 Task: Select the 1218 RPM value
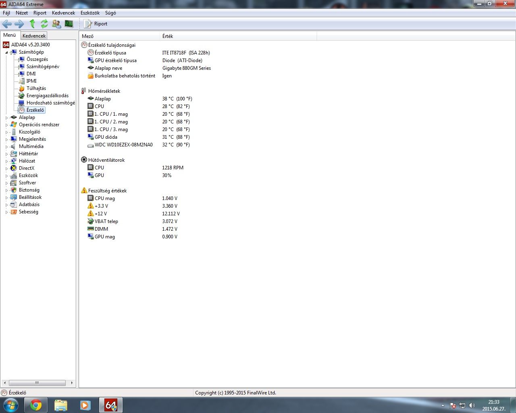[x=173, y=168]
